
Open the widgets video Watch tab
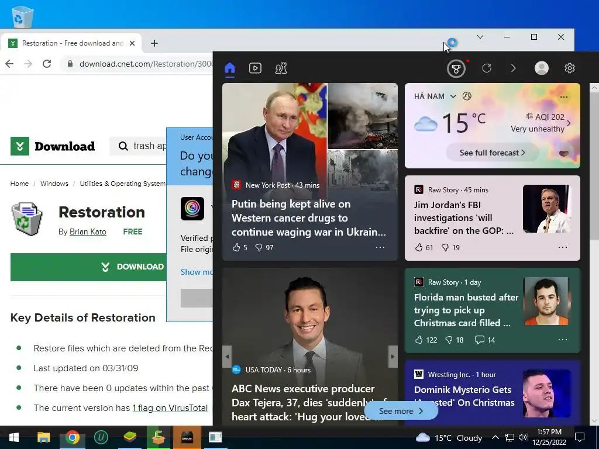tap(255, 68)
